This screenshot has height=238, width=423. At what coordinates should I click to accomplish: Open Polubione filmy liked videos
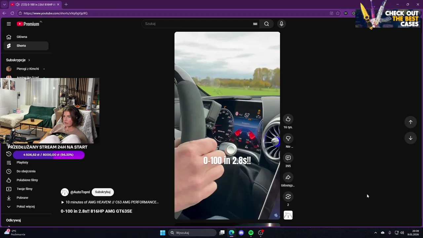tap(26, 180)
